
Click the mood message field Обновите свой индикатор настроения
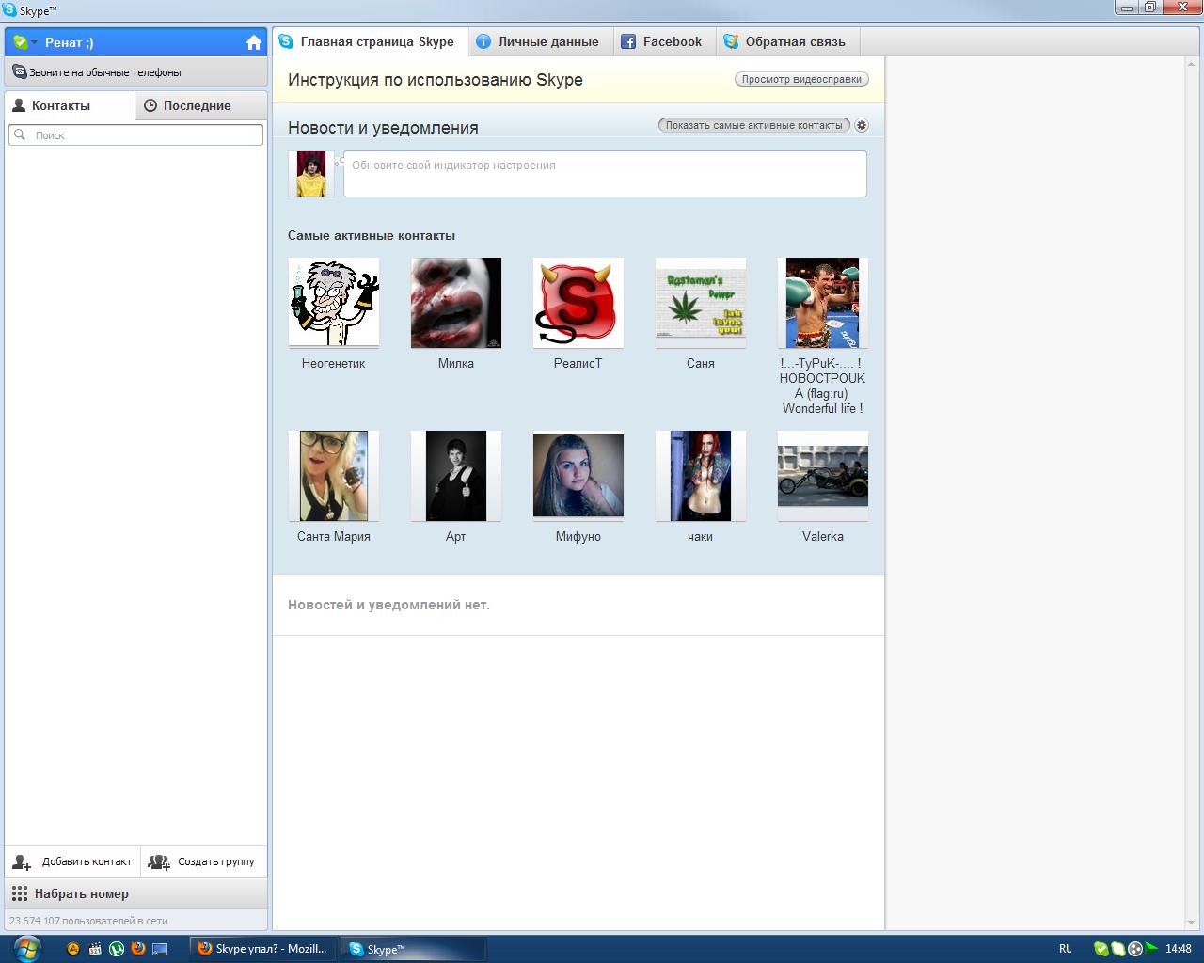pyautogui.click(x=605, y=174)
